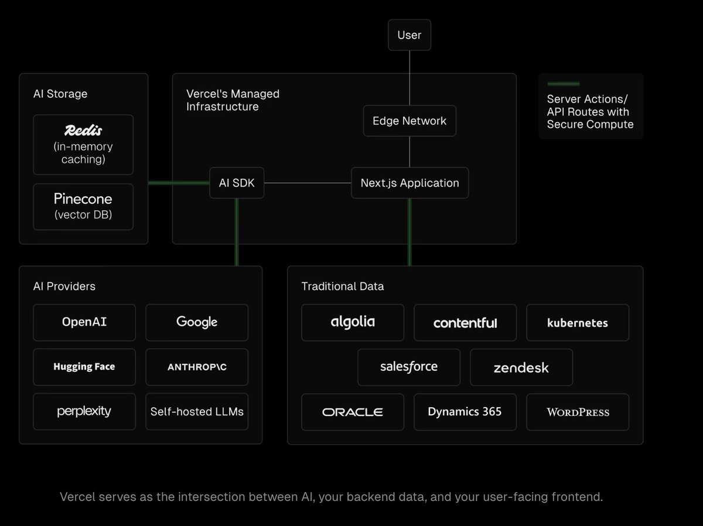703x526 pixels.
Task: Click the Vercel's Managed Infrastructure label
Action: pyautogui.click(x=233, y=100)
